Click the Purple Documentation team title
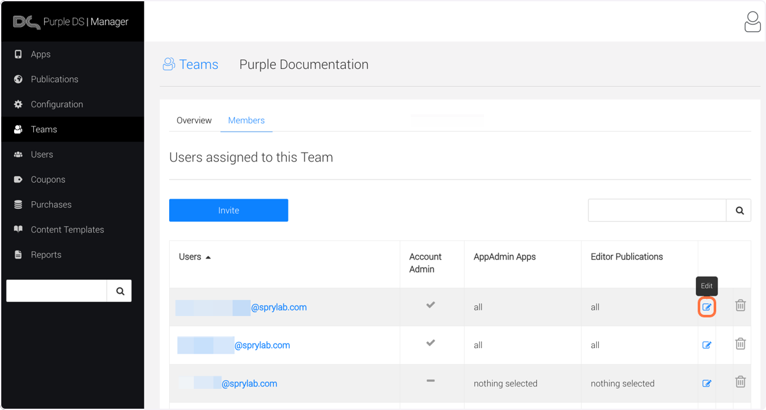Viewport: 766px width, 410px height. [x=304, y=65]
